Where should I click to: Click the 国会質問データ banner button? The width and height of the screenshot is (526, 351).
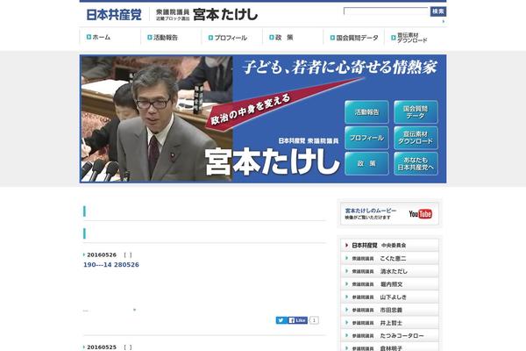[x=416, y=112]
